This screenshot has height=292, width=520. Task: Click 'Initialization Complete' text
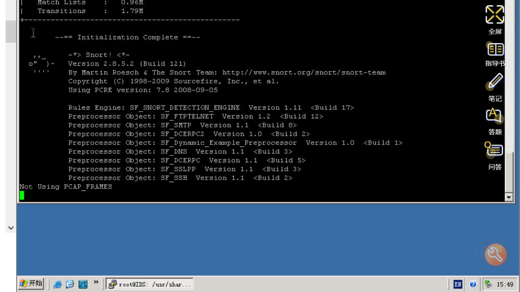coord(128,37)
